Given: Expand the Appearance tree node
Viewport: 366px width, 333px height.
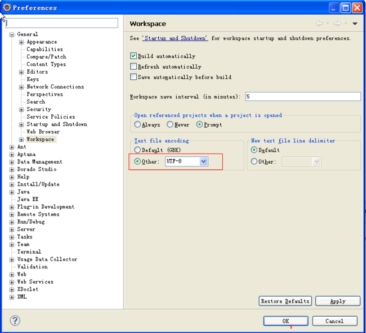Looking at the screenshot, I should [21, 42].
